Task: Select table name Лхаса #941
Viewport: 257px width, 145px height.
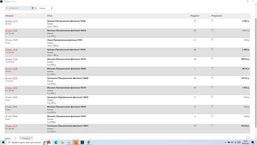Action: 65,40
